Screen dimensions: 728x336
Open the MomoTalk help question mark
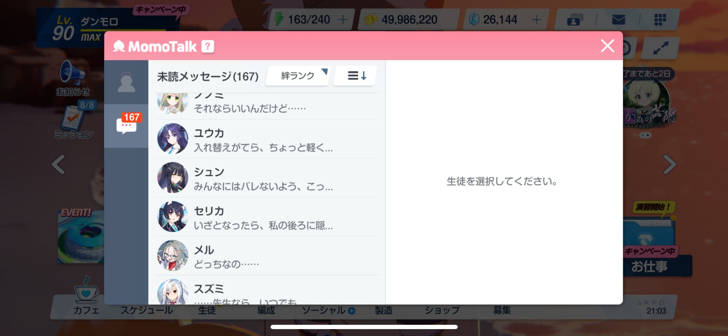pos(208,47)
